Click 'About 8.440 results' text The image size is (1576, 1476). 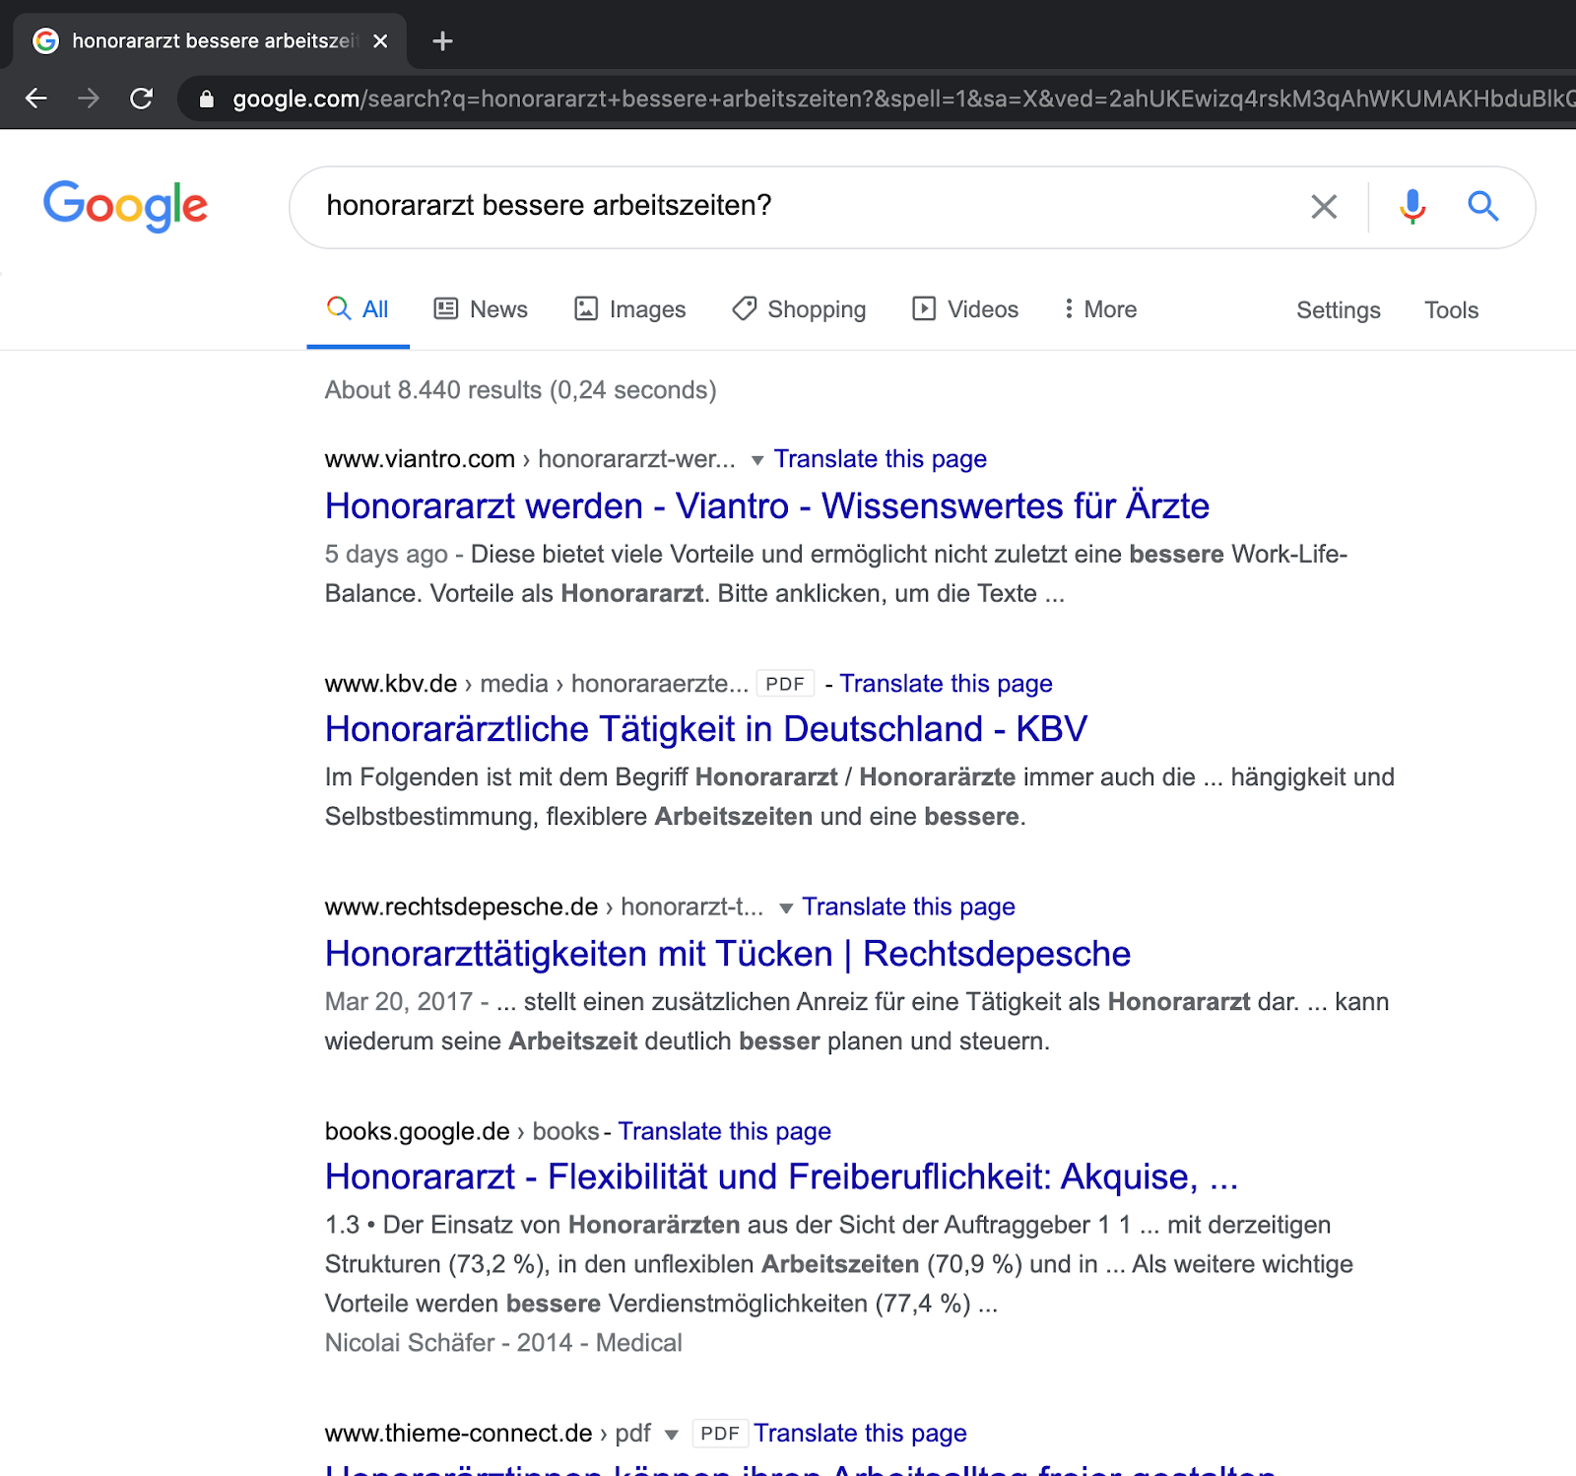(520, 390)
